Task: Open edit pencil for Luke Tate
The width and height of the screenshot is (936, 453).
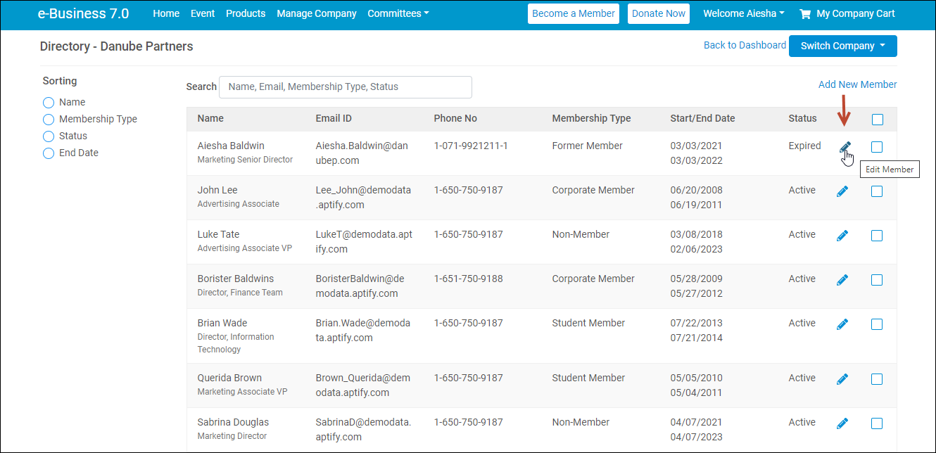Action: point(842,236)
